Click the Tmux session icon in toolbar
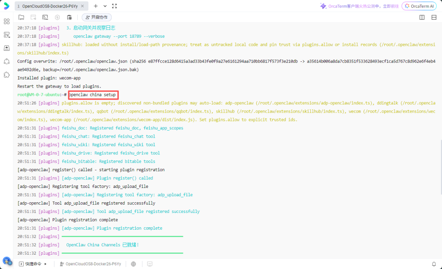 pyautogui.click(x=45, y=17)
